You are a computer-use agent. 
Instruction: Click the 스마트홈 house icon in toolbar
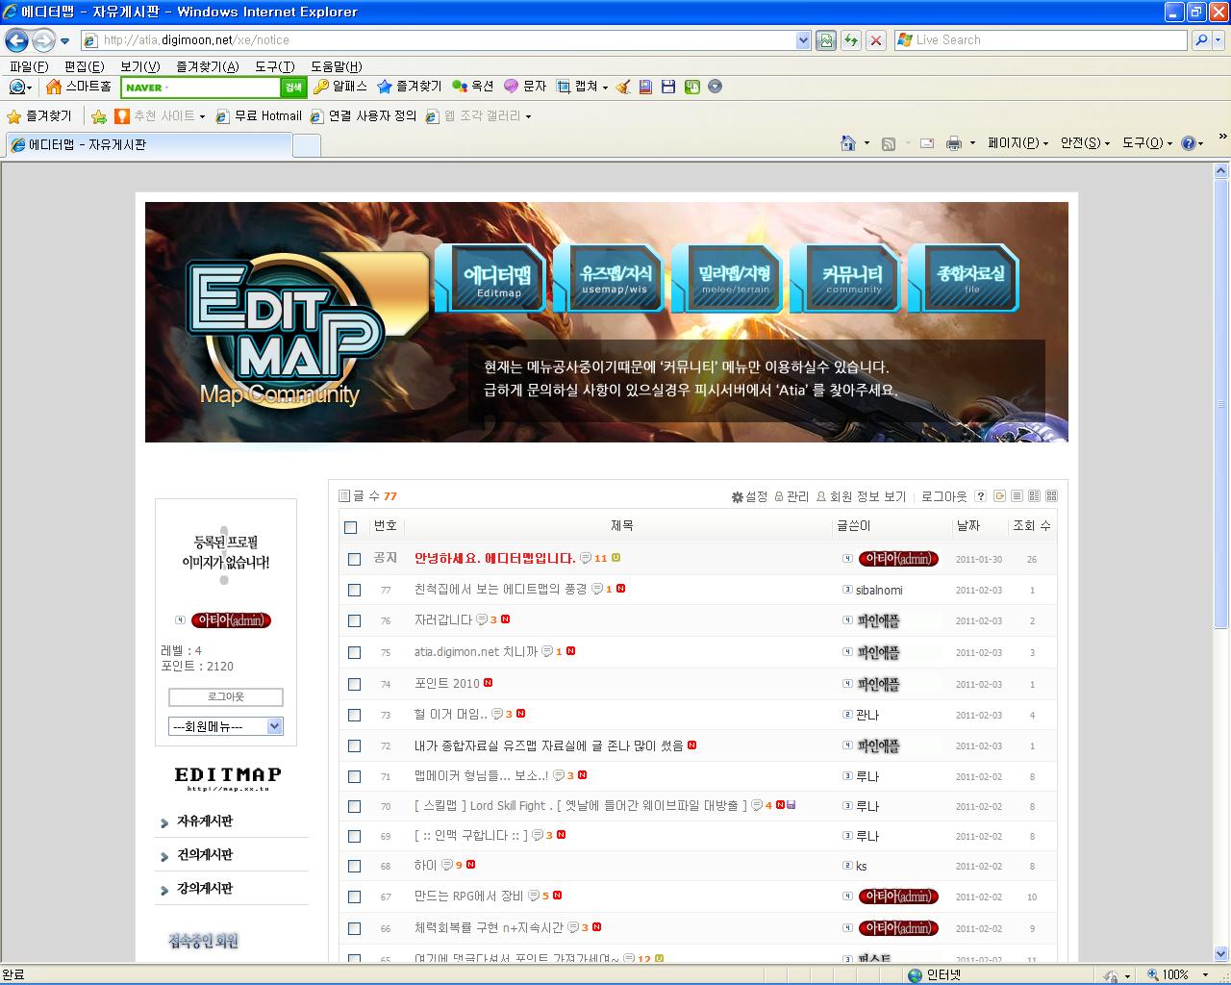54,87
